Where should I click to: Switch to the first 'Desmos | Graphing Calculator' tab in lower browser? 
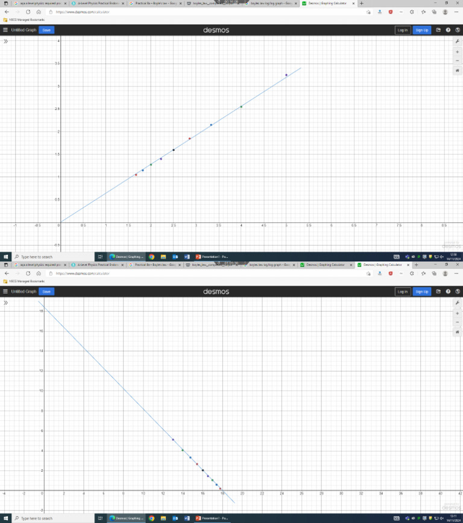click(x=326, y=265)
